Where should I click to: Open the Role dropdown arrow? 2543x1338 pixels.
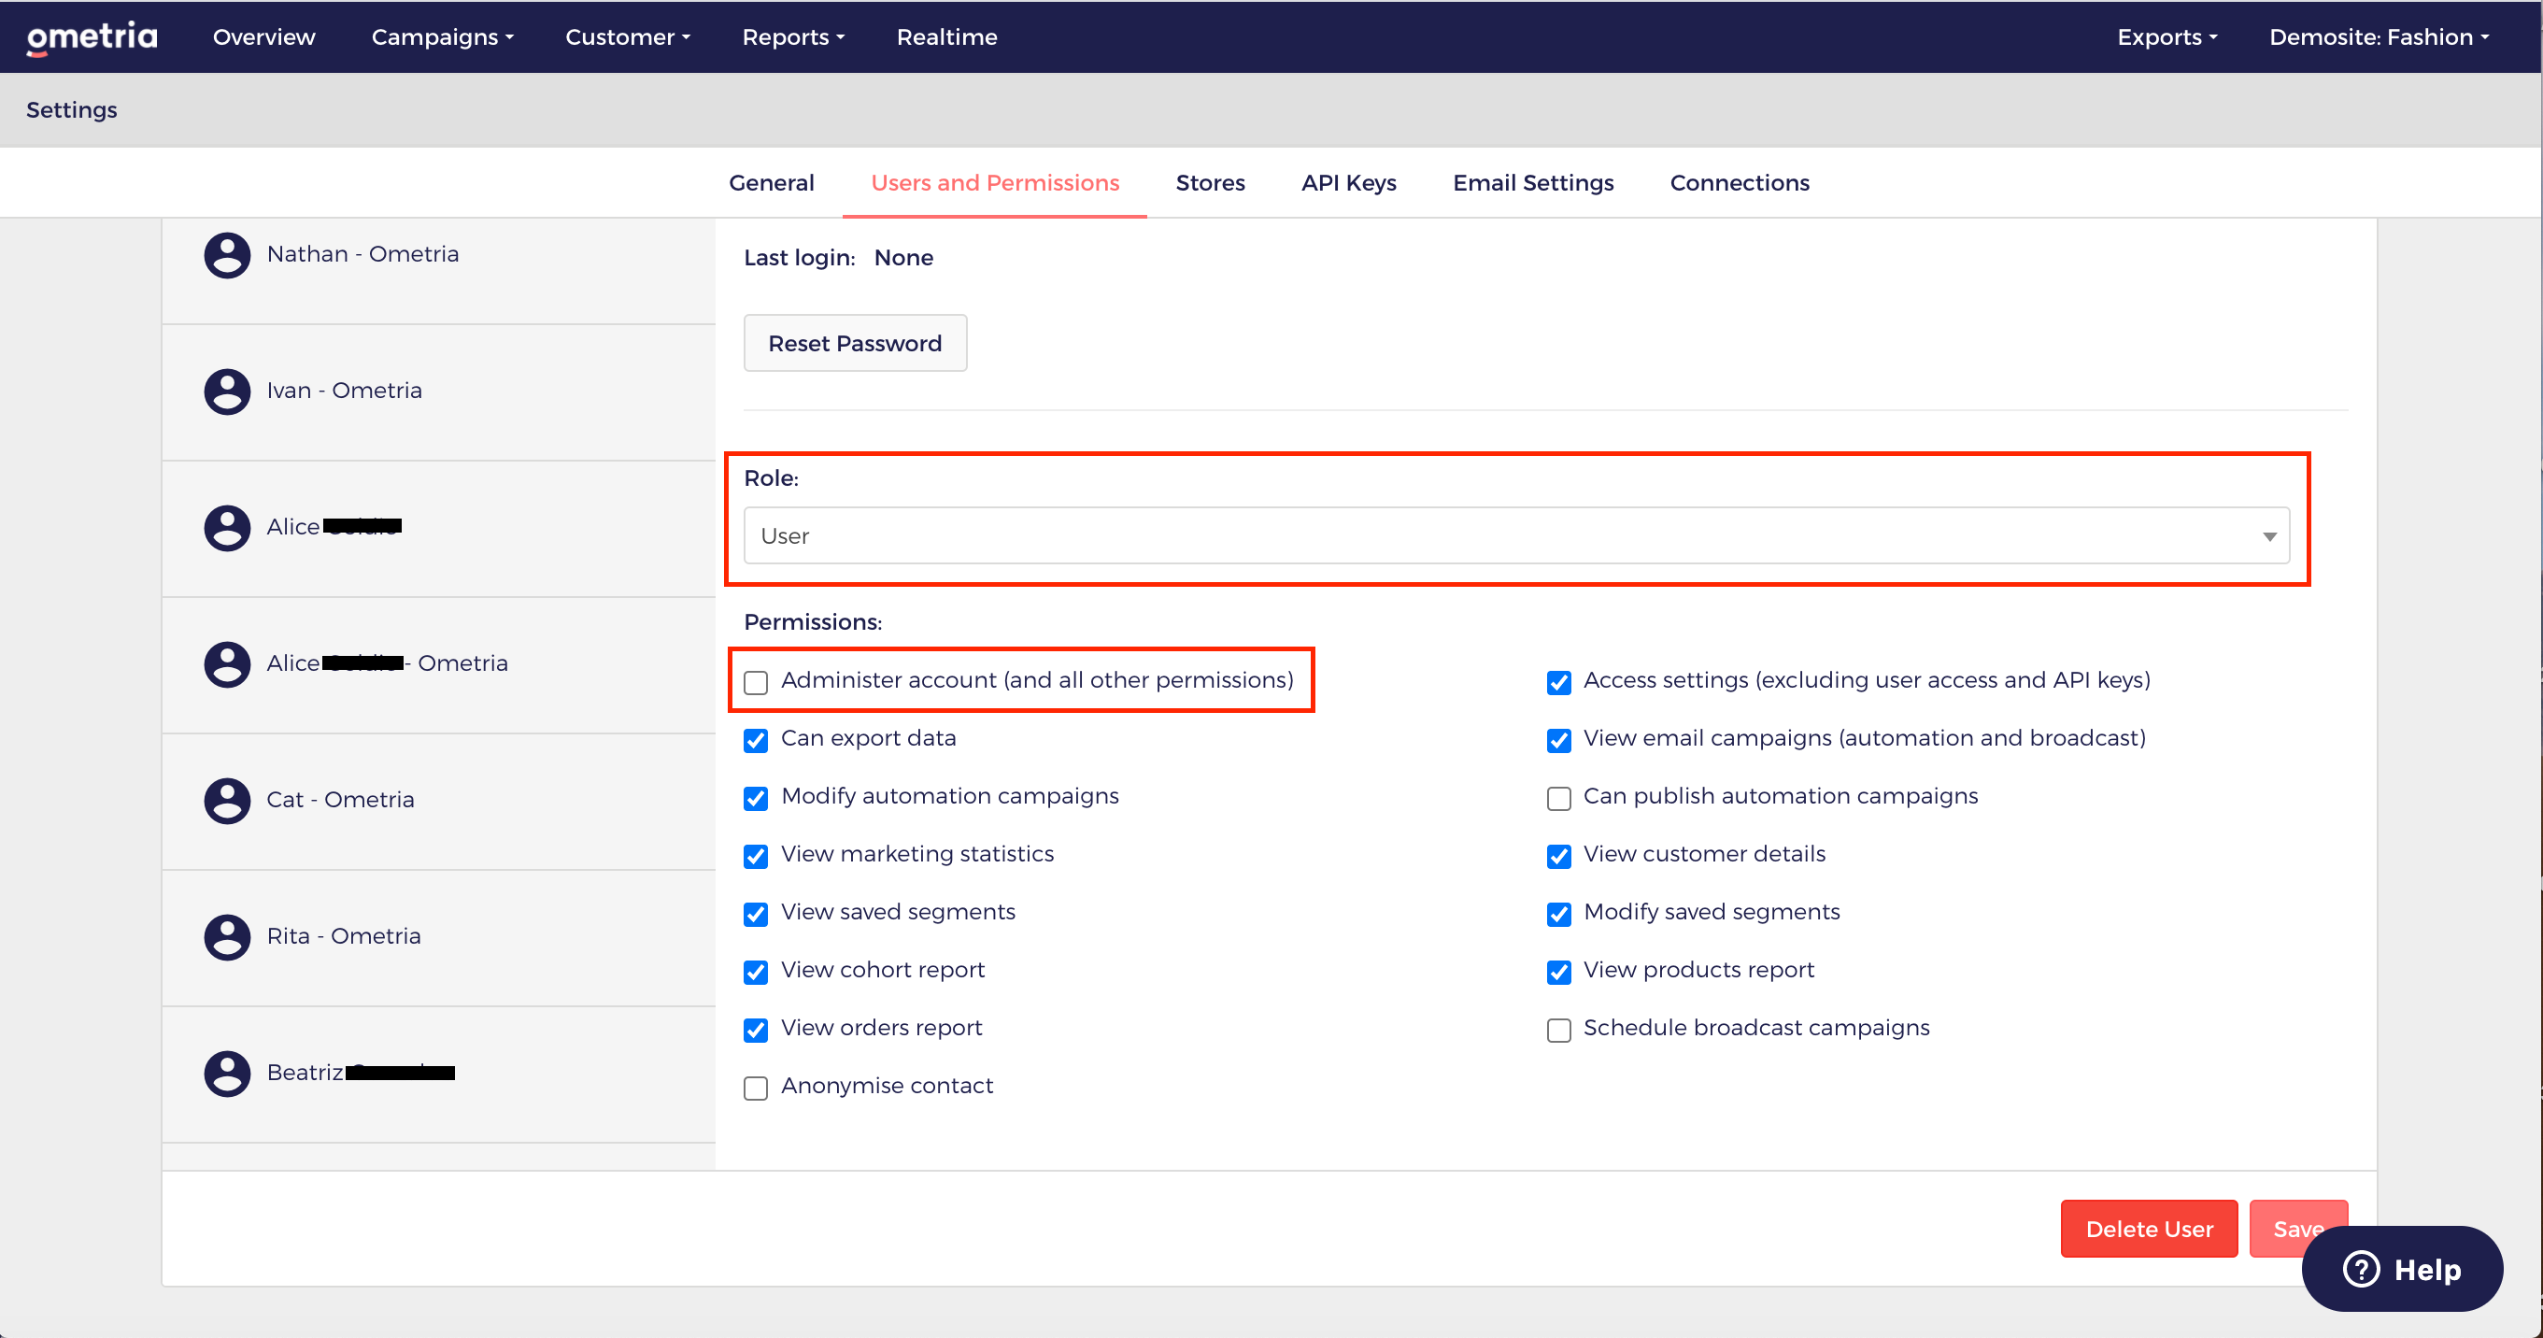(2268, 536)
